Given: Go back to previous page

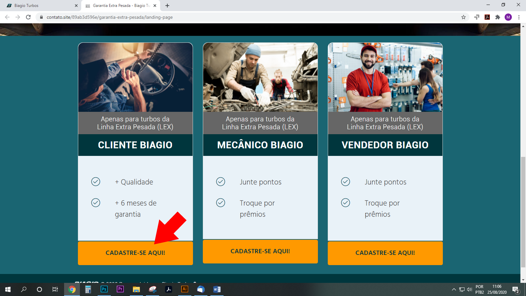Looking at the screenshot, I should coord(7,17).
